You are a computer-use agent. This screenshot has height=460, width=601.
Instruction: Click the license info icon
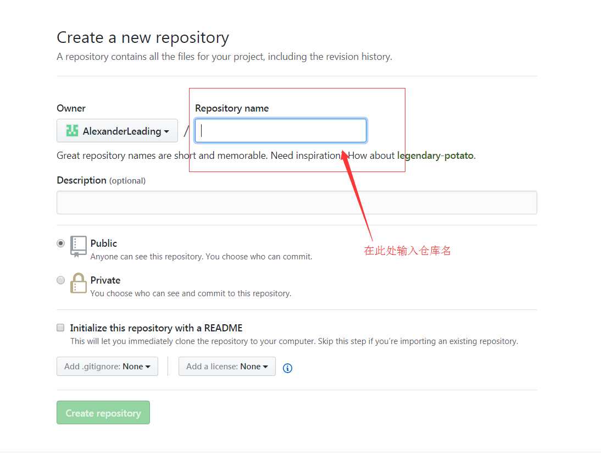click(x=287, y=368)
